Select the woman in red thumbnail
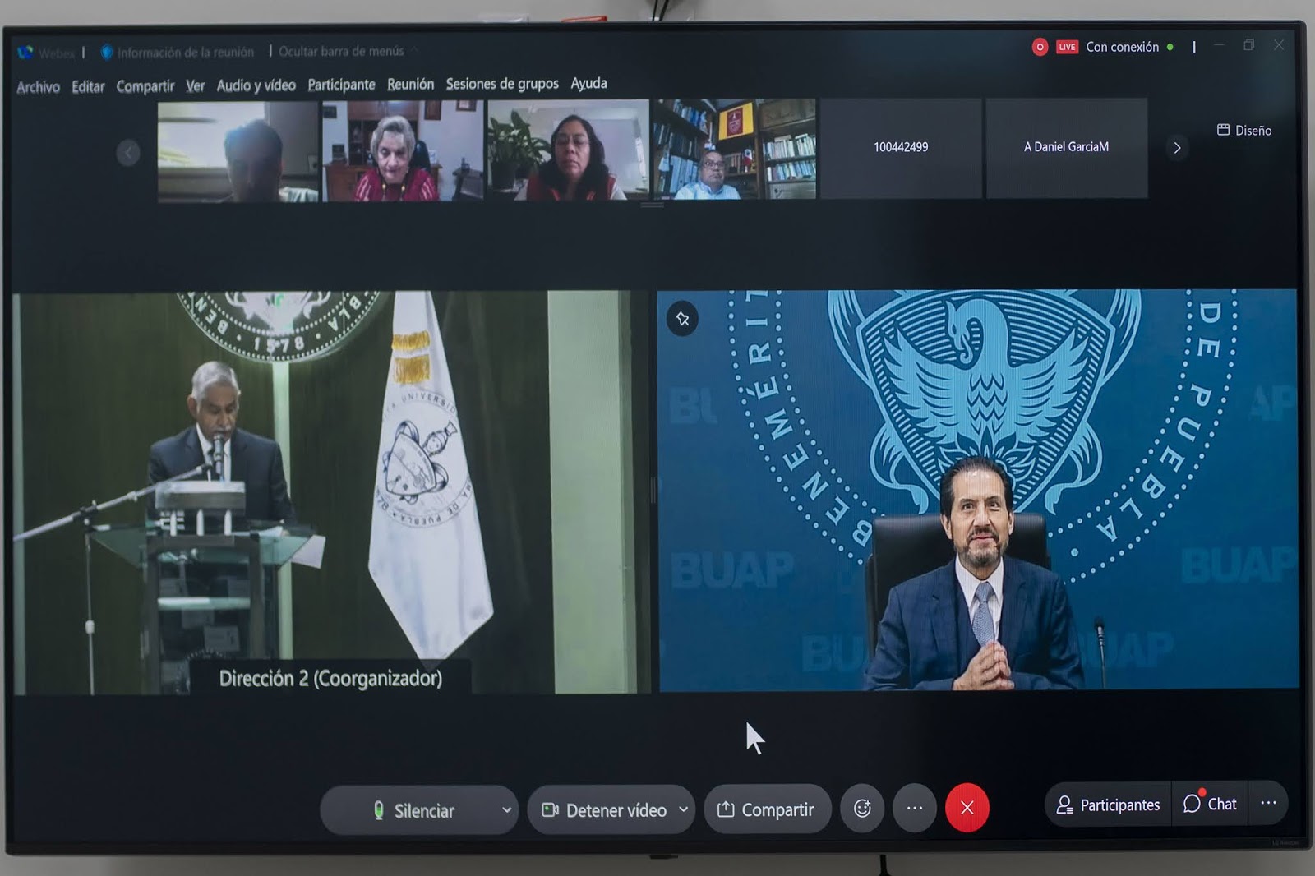The image size is (1315, 876). tap(403, 151)
